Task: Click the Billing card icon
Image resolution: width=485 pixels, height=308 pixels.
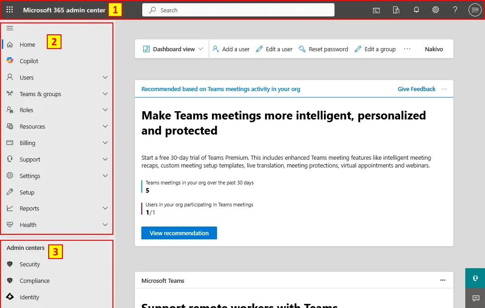Action: 10,143
